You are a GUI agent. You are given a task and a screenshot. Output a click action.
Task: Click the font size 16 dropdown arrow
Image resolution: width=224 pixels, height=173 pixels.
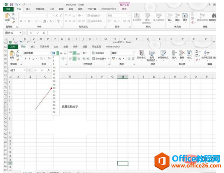(x=58, y=53)
